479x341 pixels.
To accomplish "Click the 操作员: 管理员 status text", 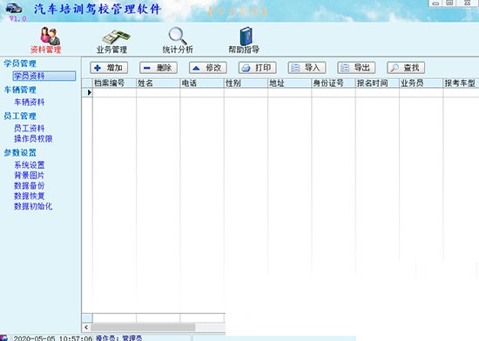I will (119, 338).
